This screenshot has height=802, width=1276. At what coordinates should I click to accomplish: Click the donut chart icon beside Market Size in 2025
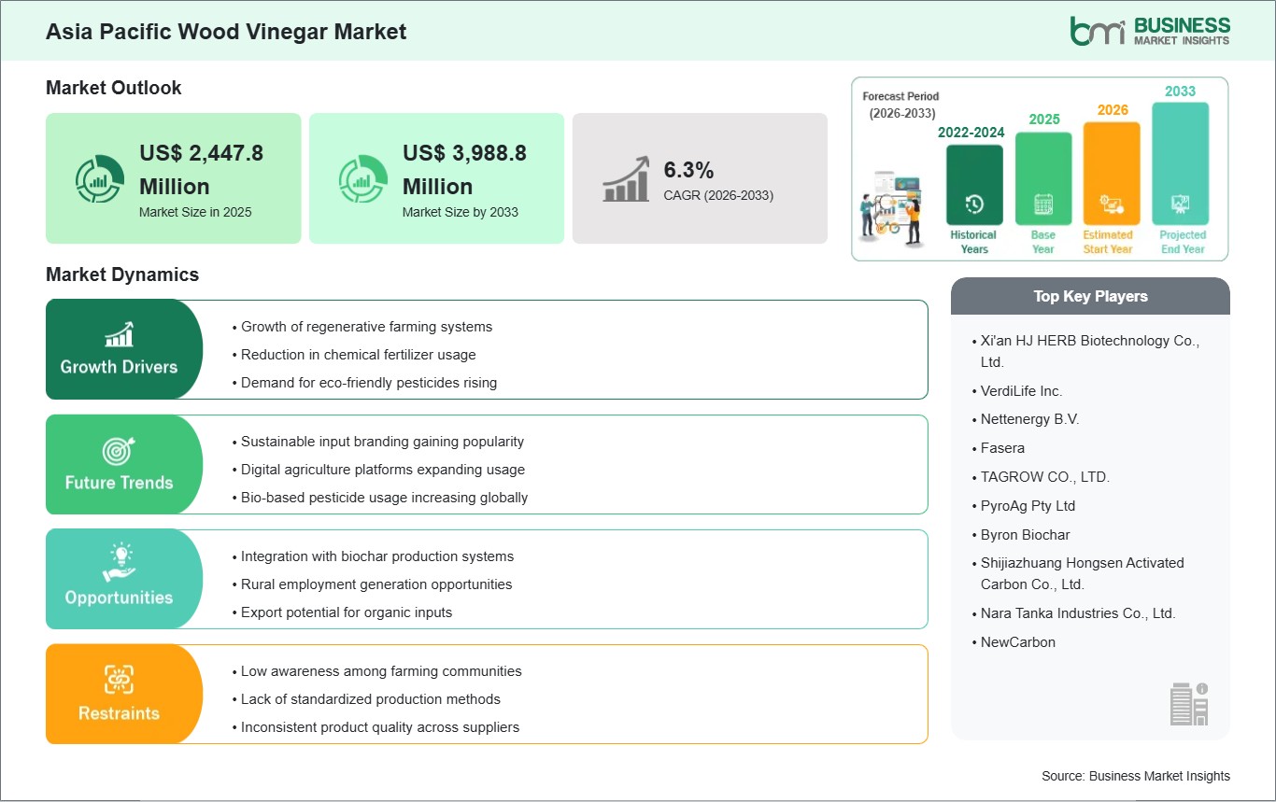point(100,179)
